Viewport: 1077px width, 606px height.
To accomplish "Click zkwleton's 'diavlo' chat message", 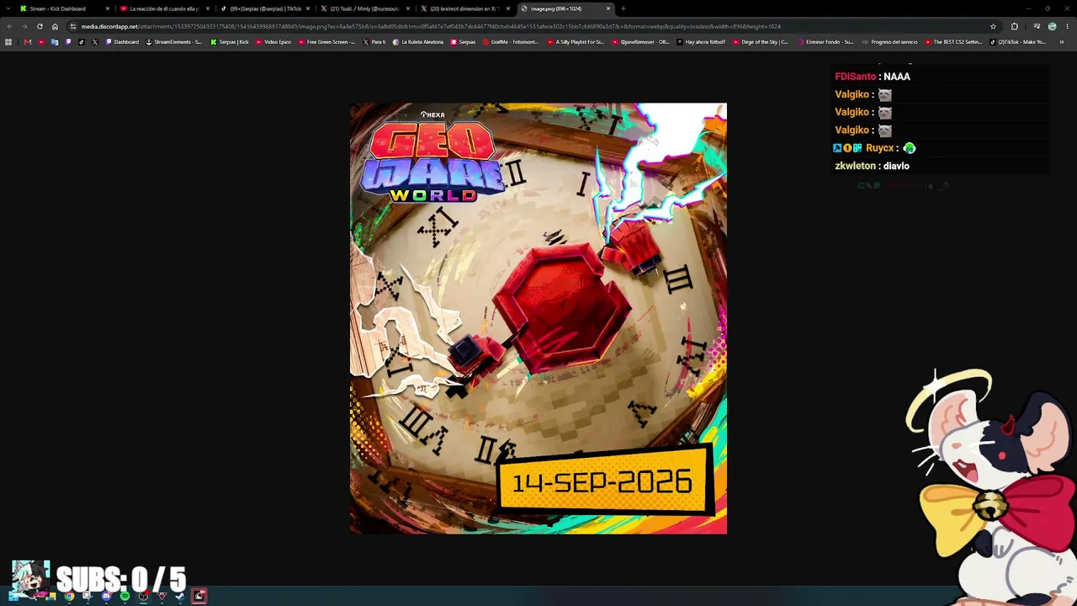I will pos(896,166).
